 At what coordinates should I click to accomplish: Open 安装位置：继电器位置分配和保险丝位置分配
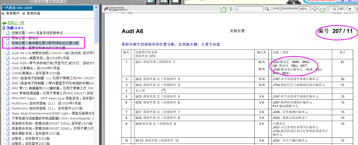pyautogui.click(x=45, y=43)
